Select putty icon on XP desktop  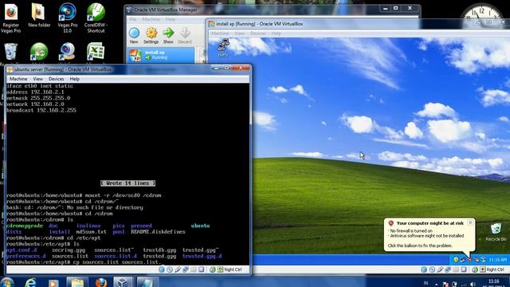click(x=223, y=48)
